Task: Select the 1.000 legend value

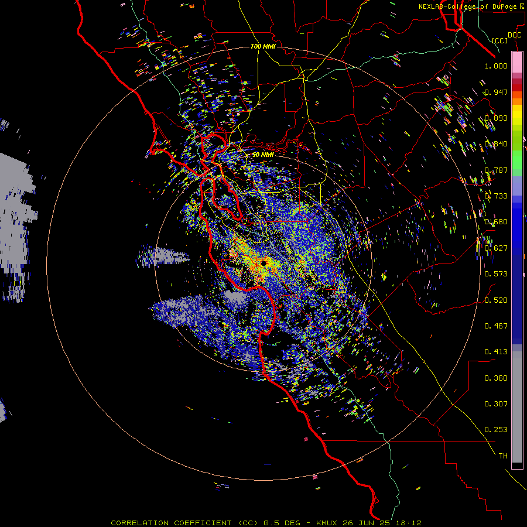Action: point(496,66)
